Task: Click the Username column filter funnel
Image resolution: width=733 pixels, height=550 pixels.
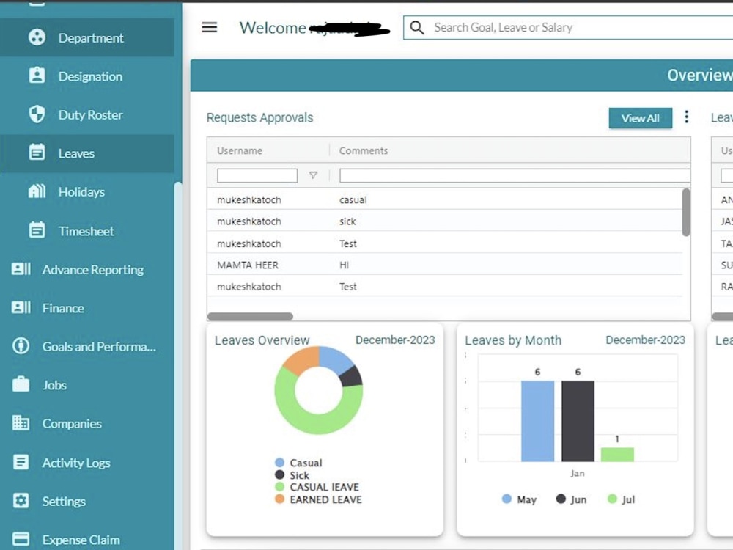Action: [x=313, y=175]
